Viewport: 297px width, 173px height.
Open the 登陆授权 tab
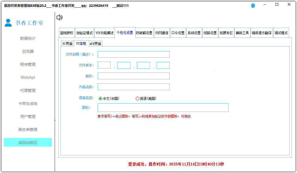66,32
